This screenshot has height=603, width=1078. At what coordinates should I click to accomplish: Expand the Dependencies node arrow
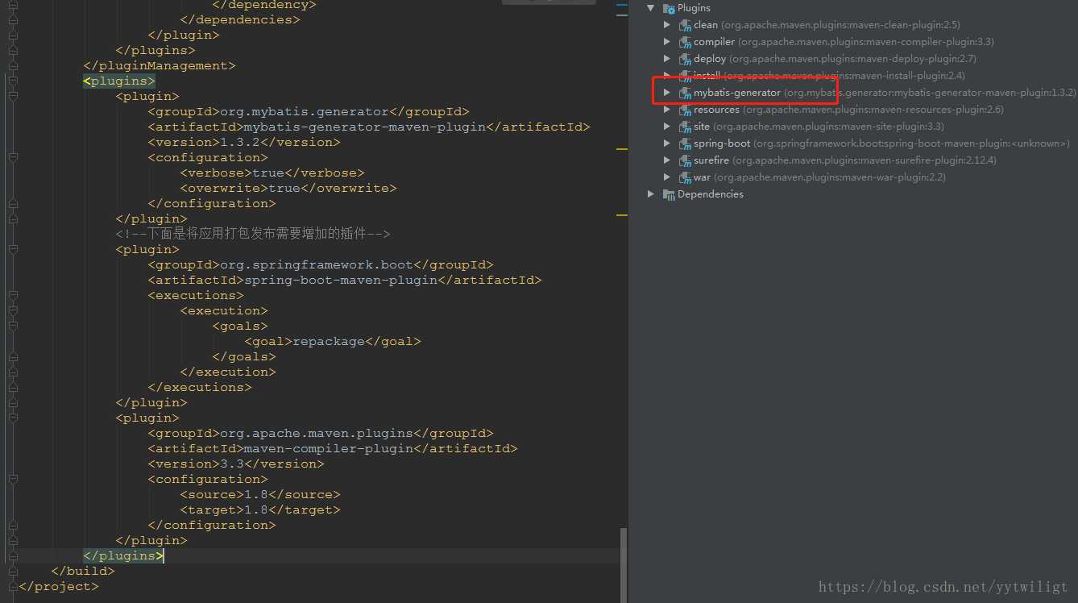[x=651, y=194]
